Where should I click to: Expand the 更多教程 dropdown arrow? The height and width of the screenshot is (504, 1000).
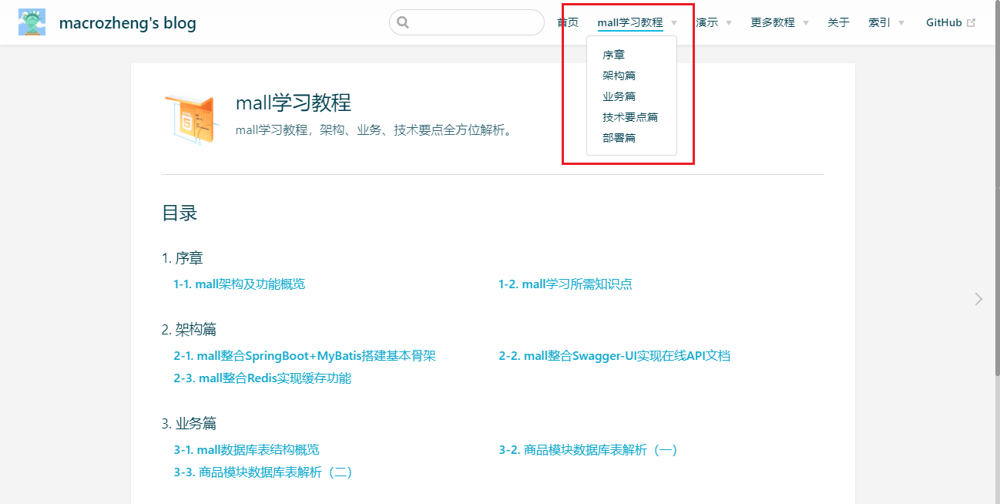tap(806, 23)
